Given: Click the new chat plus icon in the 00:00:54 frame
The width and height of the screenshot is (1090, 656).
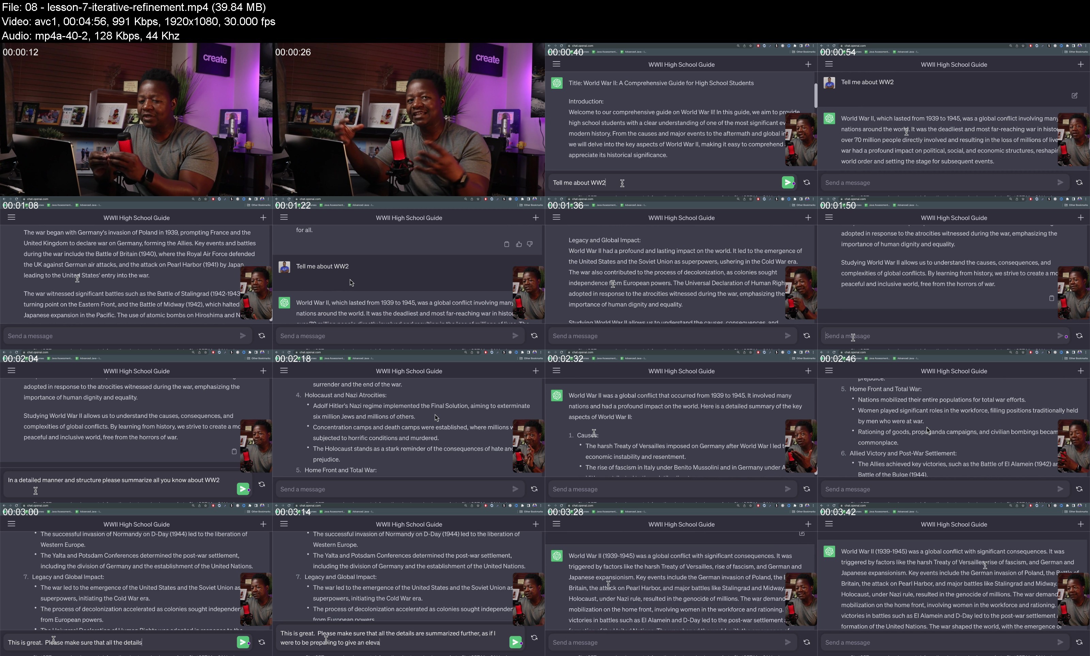Looking at the screenshot, I should tap(1080, 64).
